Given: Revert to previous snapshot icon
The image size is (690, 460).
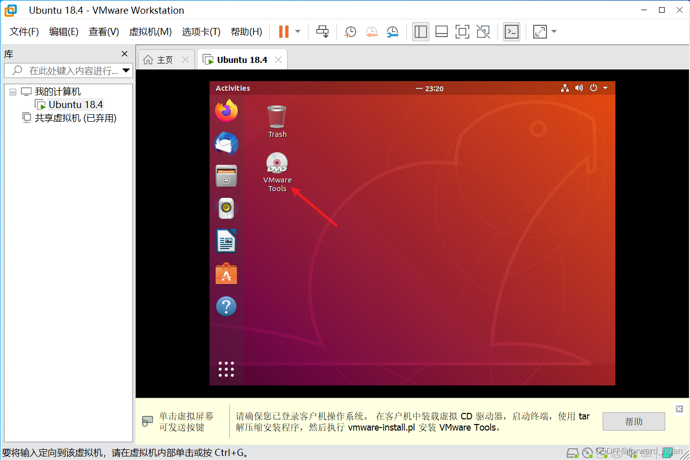Looking at the screenshot, I should tap(372, 32).
